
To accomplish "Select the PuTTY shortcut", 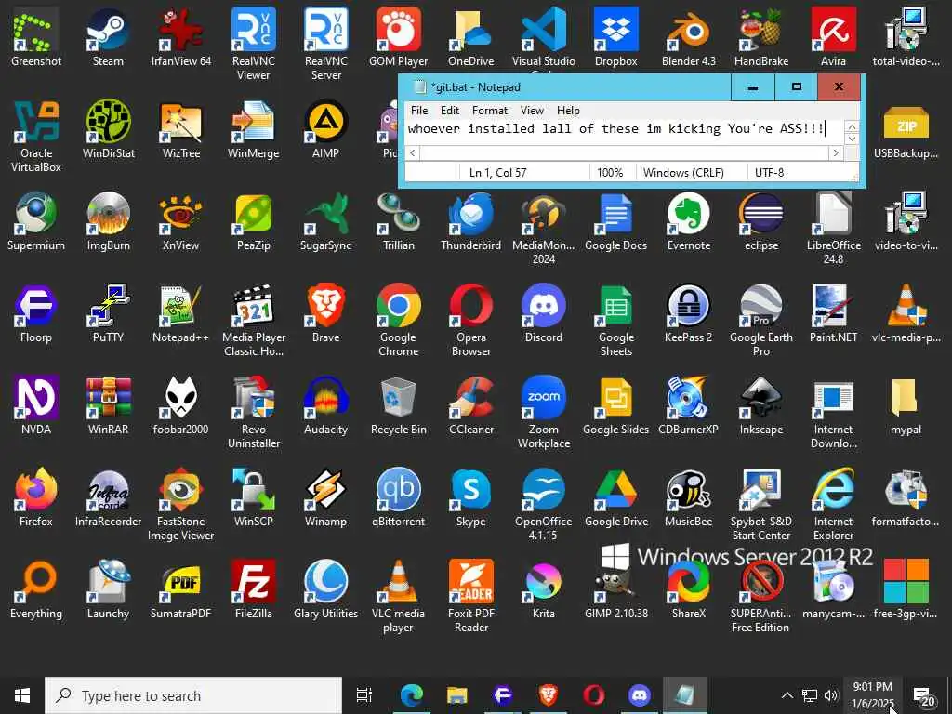I will coord(108,313).
